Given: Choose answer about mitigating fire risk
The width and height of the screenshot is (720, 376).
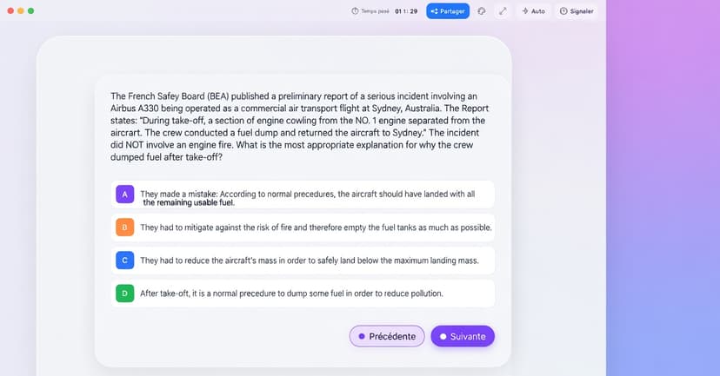Looking at the screenshot, I should tap(316, 228).
